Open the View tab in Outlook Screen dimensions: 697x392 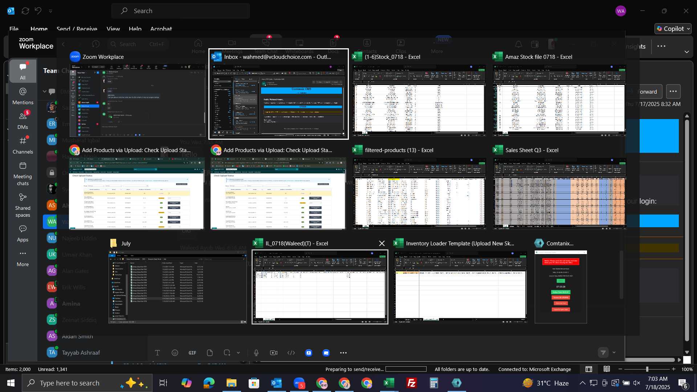pyautogui.click(x=113, y=29)
